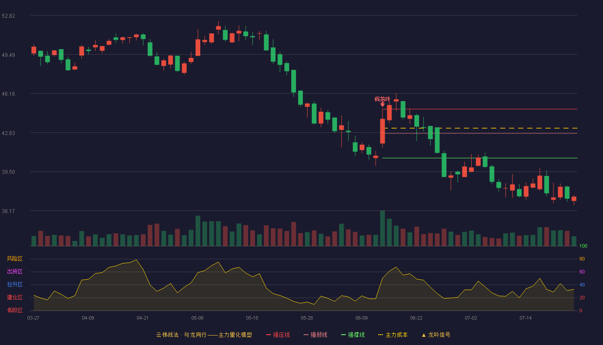Select the 05-06 date axis label
Viewport: 603px width, 345px height.
[x=197, y=318]
